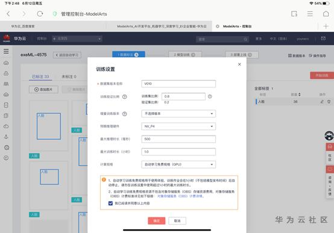This screenshot has width=334, height=233.
Task: Delete the 人脸 label with trash icon
Action: [329, 102]
